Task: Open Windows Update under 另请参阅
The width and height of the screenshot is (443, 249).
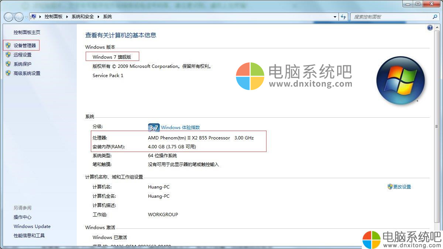Action: [32, 226]
